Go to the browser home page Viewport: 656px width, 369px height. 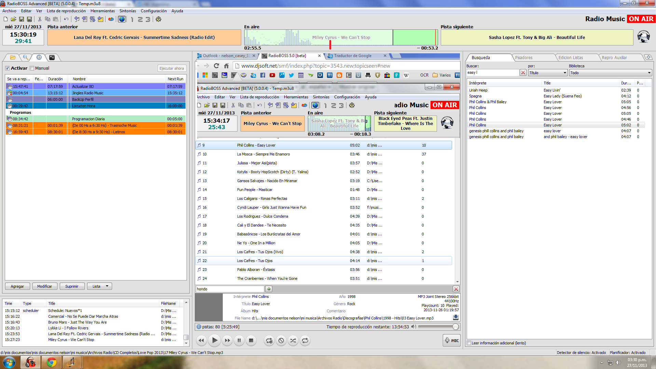point(226,66)
